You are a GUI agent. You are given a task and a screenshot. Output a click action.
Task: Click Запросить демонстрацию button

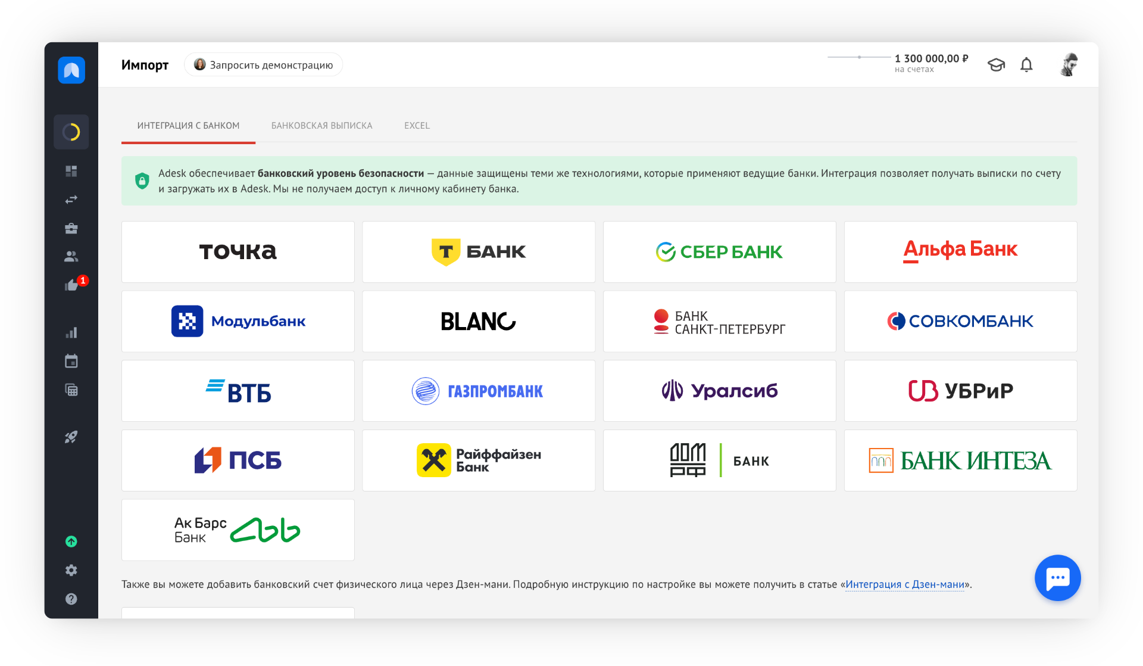coord(263,65)
